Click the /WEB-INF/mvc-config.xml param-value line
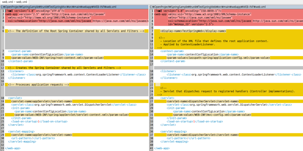Viewport: 303px width, 151px height. tap(228, 115)
